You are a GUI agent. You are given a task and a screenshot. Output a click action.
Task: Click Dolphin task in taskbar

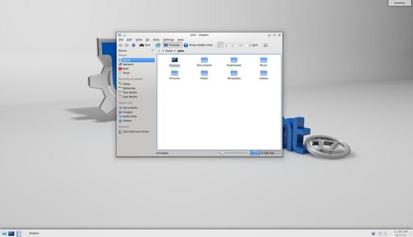tap(34, 233)
